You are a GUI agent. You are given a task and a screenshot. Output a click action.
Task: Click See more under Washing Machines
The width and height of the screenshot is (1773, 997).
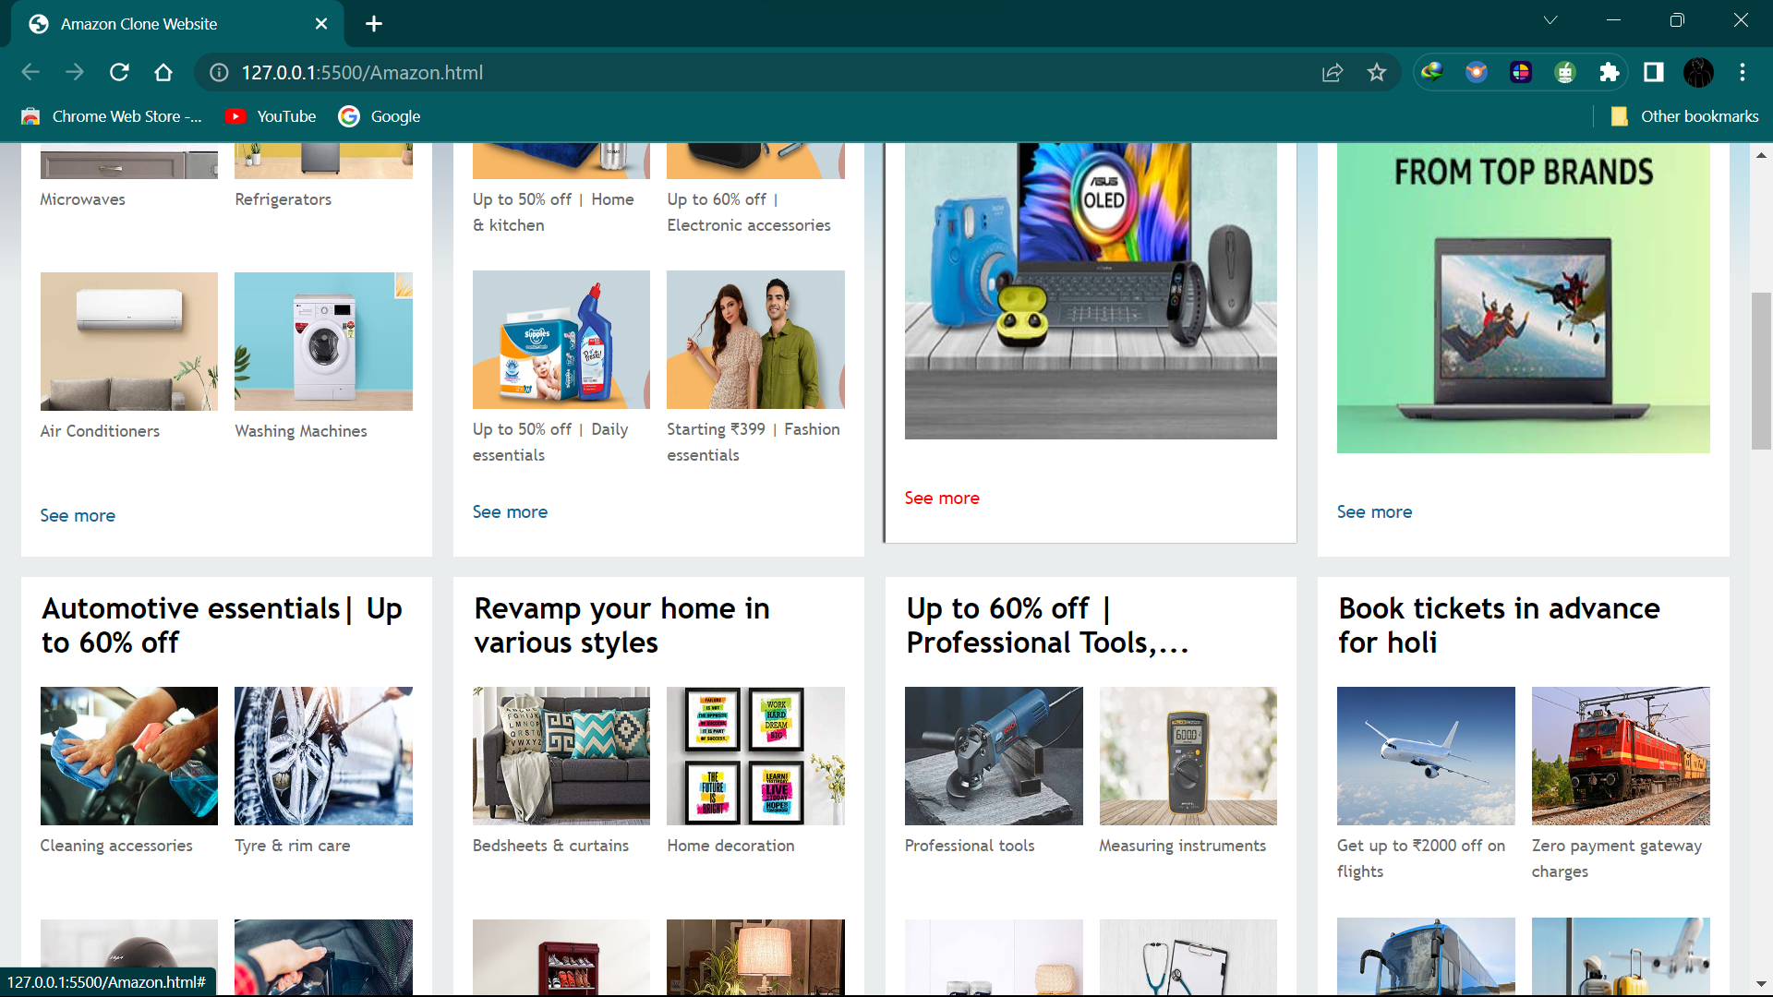click(x=78, y=515)
